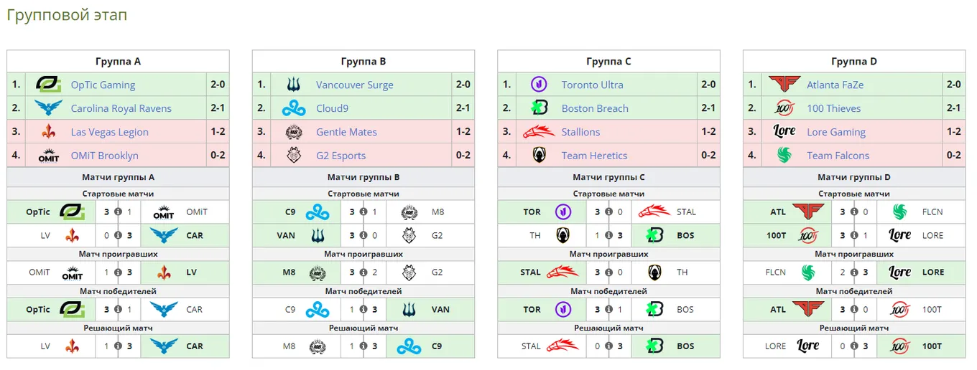Open match info icon for M8 vs C9 decider match
Viewport: 977px width, 370px height.
[x=363, y=346]
